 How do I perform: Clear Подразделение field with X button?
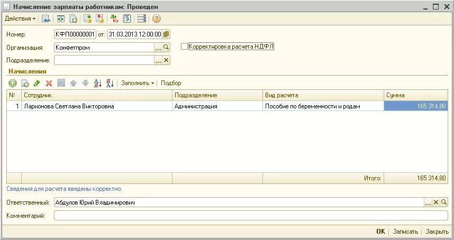(x=166, y=60)
